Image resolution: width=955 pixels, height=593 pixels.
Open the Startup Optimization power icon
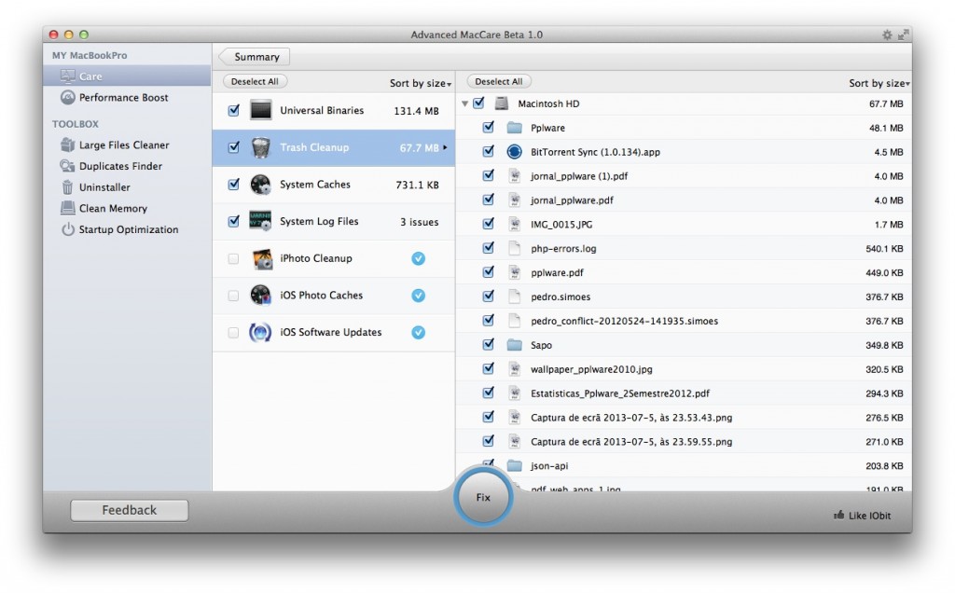point(67,229)
